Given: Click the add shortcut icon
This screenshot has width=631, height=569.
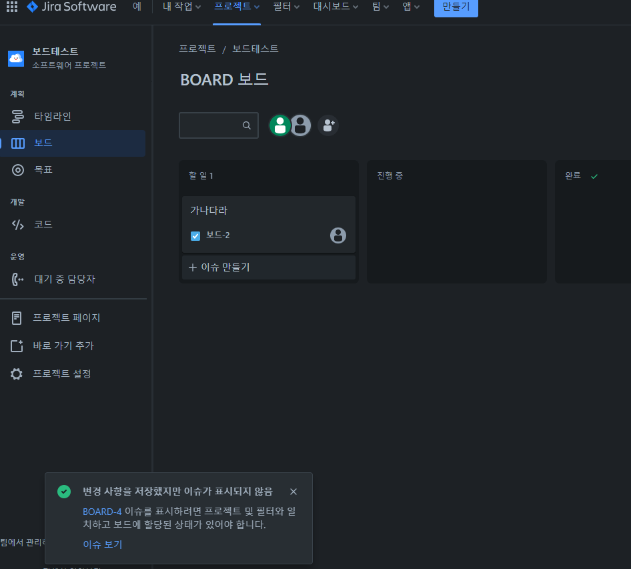Looking at the screenshot, I should (x=17, y=346).
